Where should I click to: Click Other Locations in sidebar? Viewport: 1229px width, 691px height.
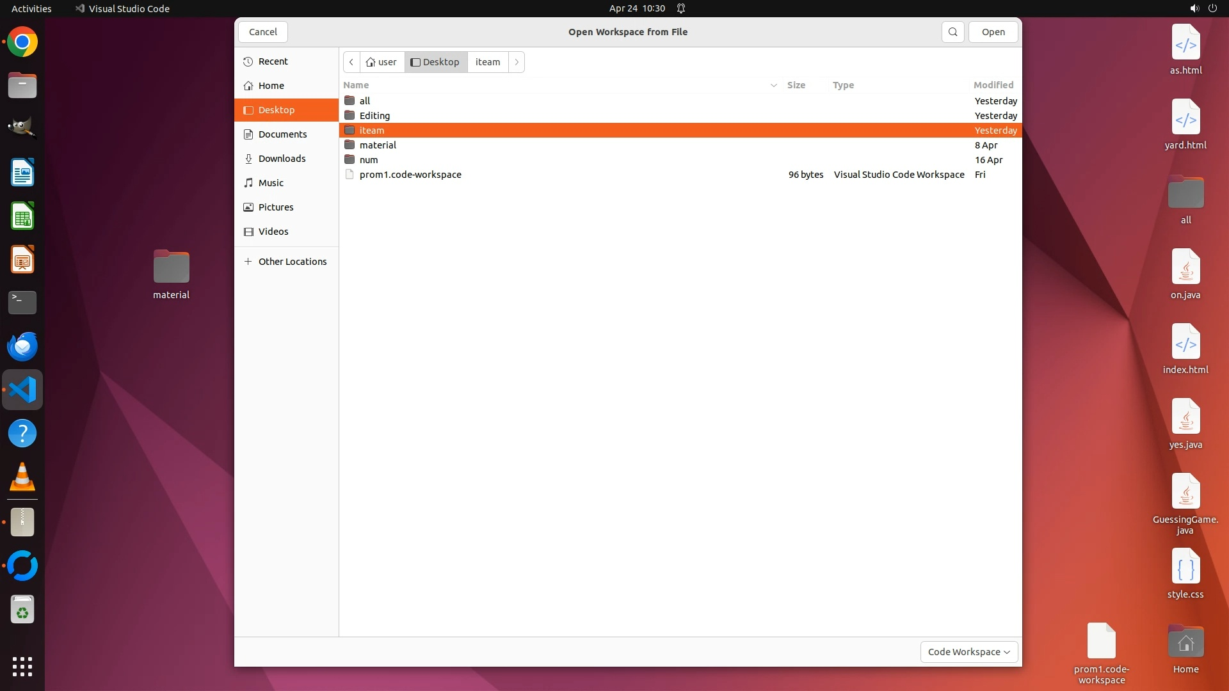pos(292,262)
